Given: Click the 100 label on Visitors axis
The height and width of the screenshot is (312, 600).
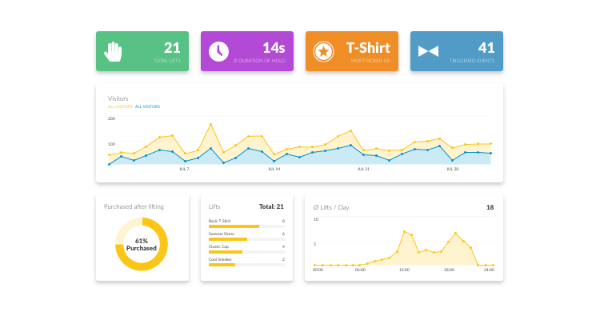Looking at the screenshot, I should click(111, 144).
